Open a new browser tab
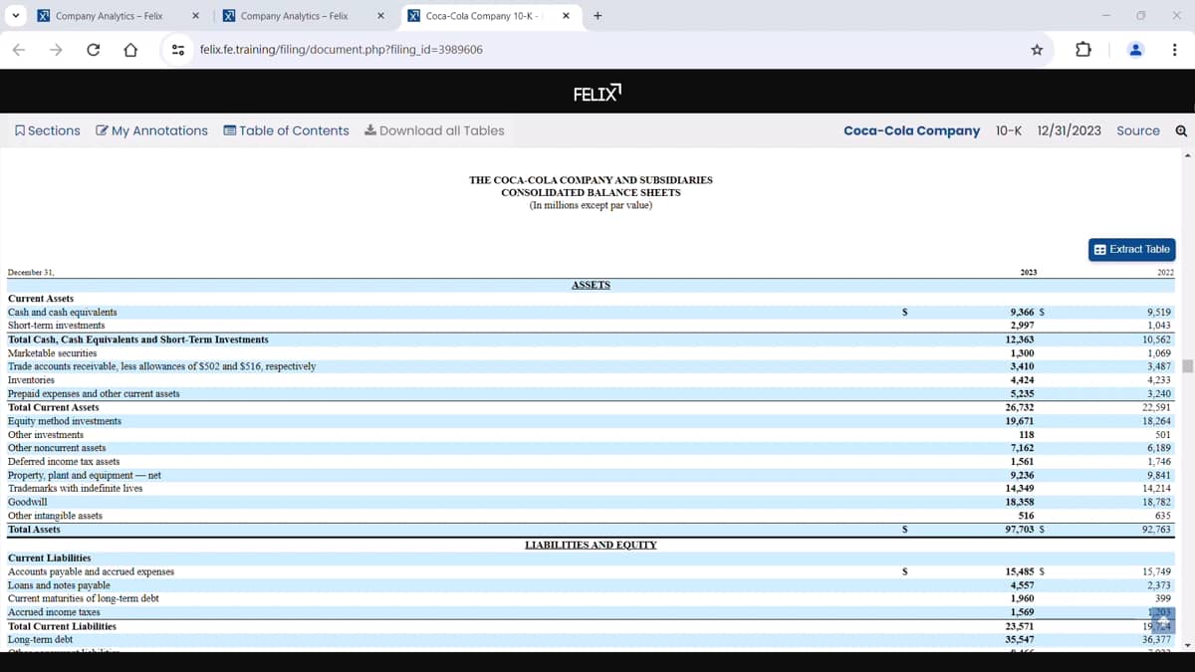The image size is (1195, 672). [x=597, y=16]
